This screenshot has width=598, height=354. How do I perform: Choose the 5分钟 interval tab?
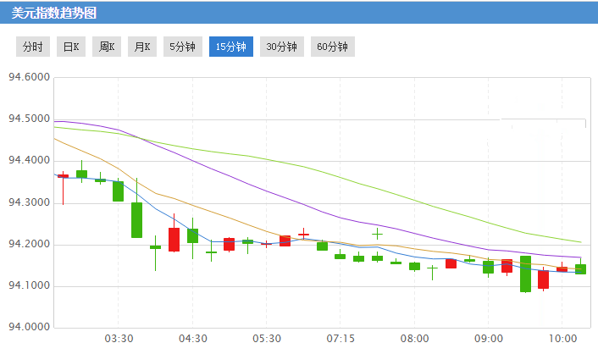[181, 47]
